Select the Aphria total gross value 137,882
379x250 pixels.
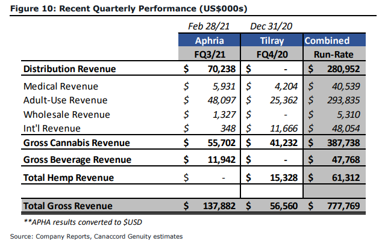click(x=219, y=206)
